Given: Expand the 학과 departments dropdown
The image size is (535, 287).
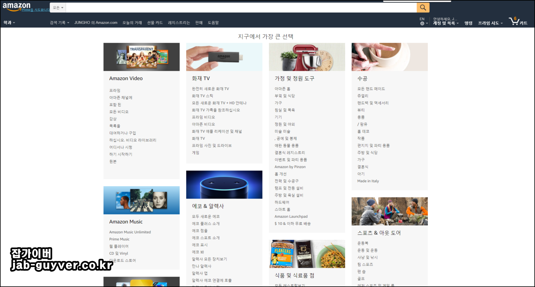Looking at the screenshot, I should tap(9, 23).
